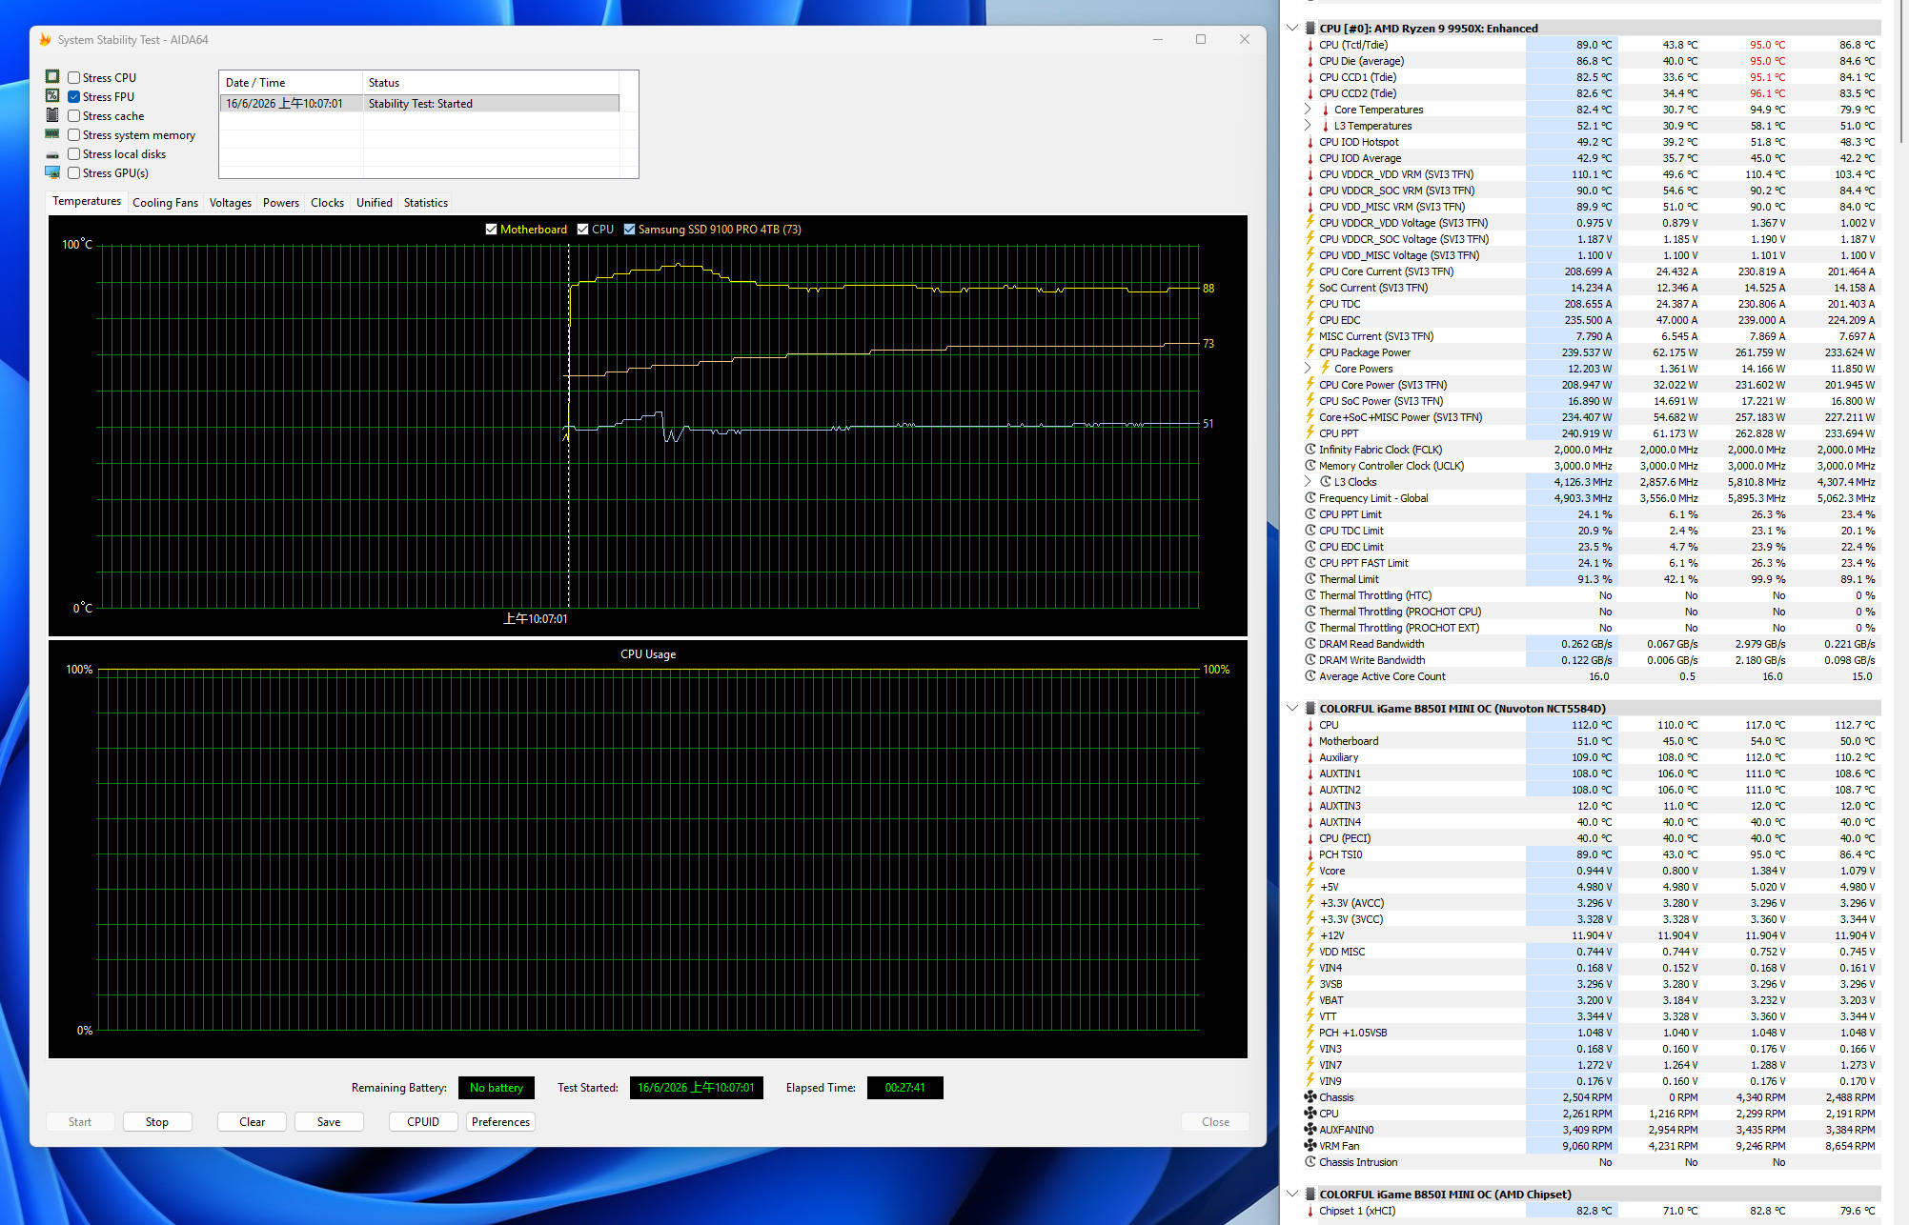Image resolution: width=1909 pixels, height=1225 pixels.
Task: Click the clock icon for Thermal Limit
Action: [1310, 579]
